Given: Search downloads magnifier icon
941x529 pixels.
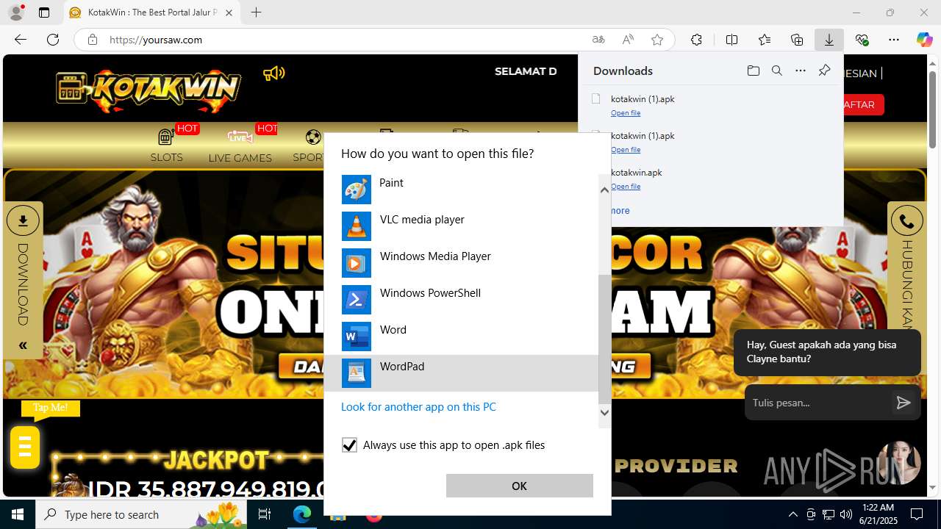Looking at the screenshot, I should click(x=776, y=71).
